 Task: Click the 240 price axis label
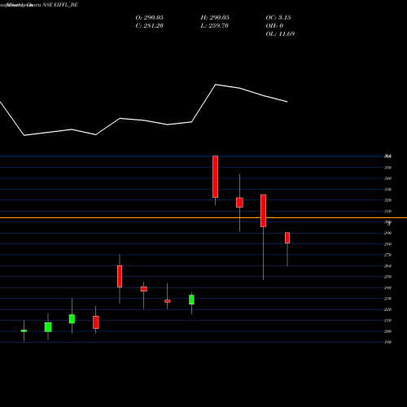tap(387, 287)
